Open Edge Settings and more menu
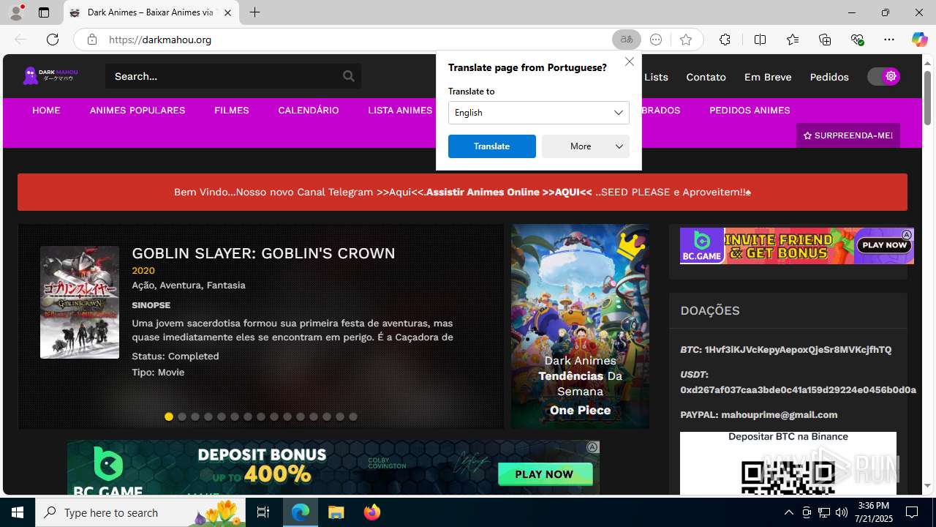The height and width of the screenshot is (527, 936). point(889,40)
